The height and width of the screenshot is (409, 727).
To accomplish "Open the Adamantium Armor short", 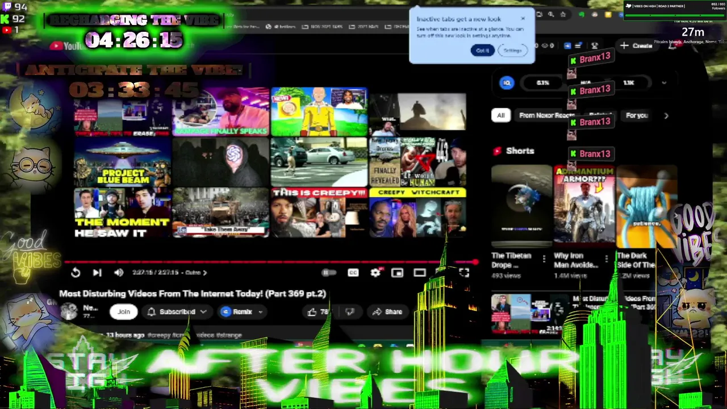I will [x=584, y=207].
